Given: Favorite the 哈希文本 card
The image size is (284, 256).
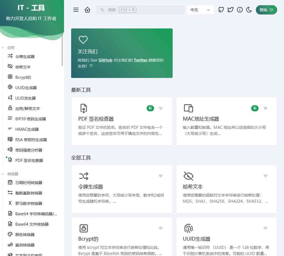Looking at the screenshot, I should (x=265, y=176).
